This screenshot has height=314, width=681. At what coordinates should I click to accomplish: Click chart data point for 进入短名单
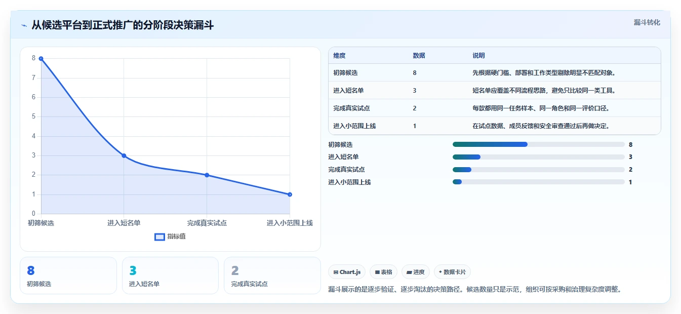click(124, 155)
